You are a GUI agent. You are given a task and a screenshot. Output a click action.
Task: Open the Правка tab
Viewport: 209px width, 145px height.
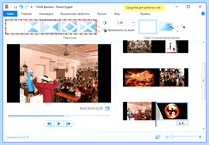coord(145,14)
